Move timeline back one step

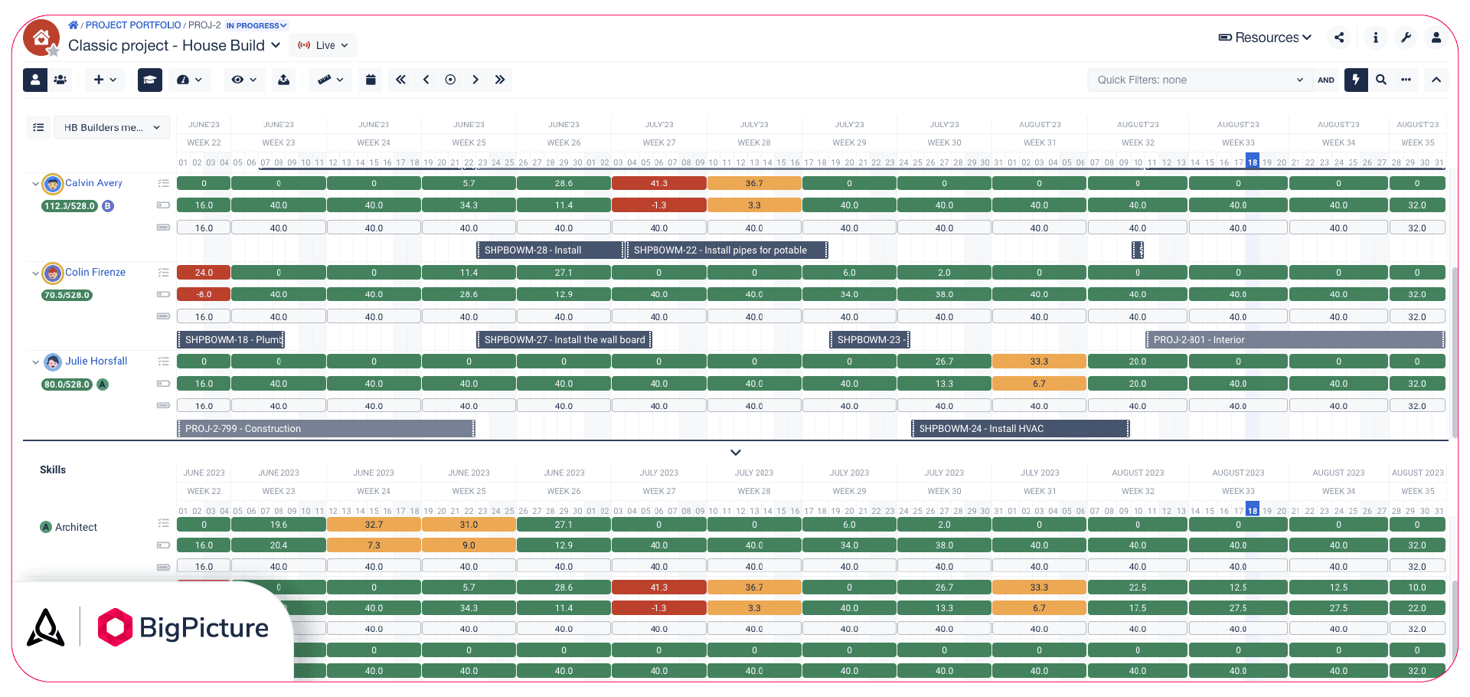[x=426, y=80]
